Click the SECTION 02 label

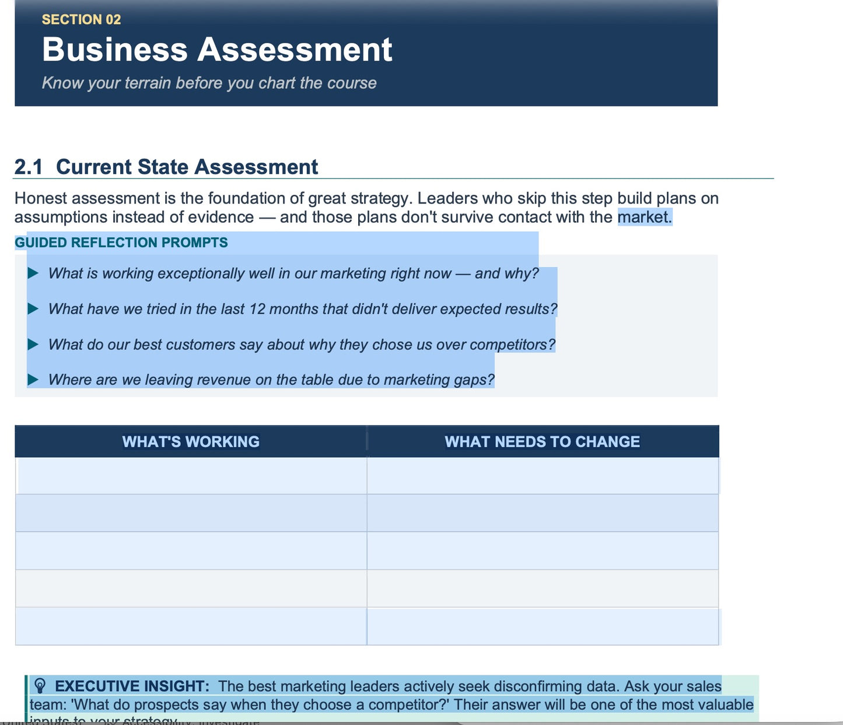coord(82,19)
